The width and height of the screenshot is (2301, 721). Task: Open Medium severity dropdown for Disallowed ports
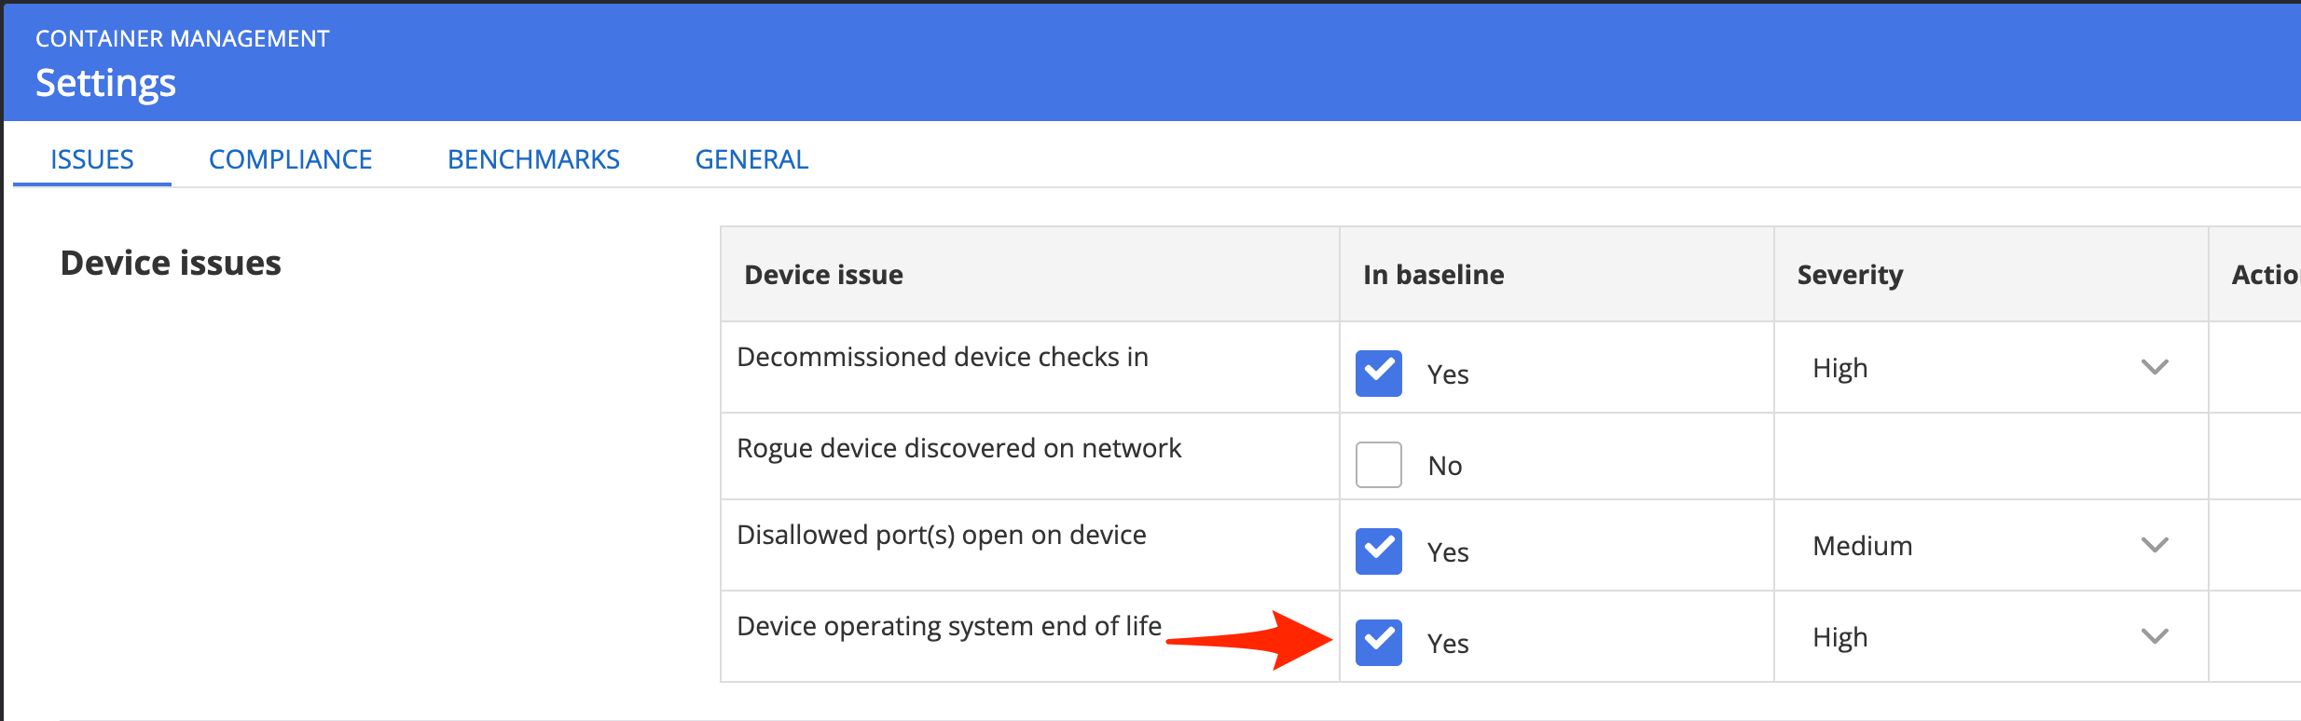tap(1989, 546)
